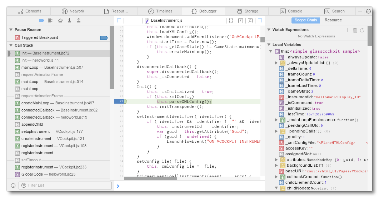Select the Resource panel
Viewport: 379px width, 198px height.
point(333,20)
